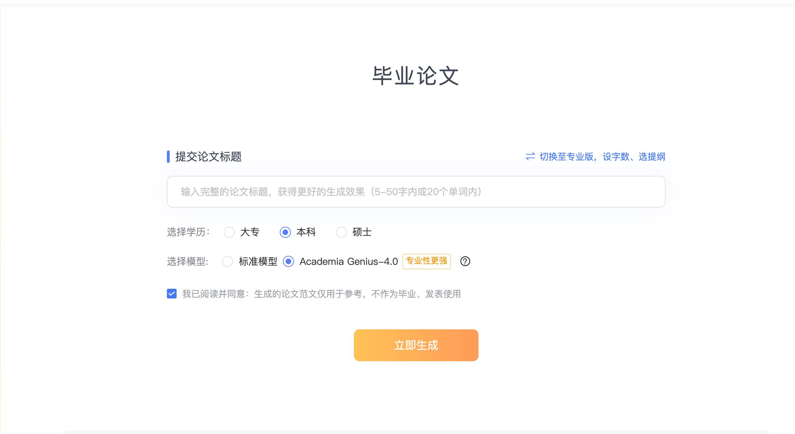The image size is (795, 434).
Task: Select the 硕士 education radio button
Action: pos(341,232)
